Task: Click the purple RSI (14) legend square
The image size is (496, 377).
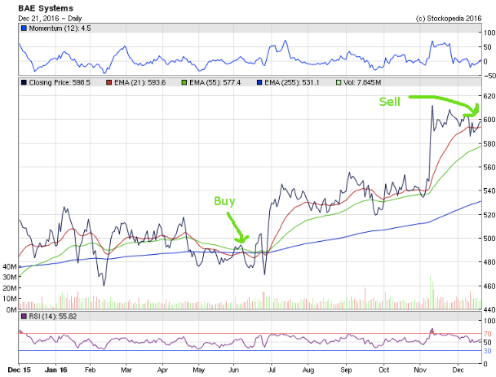Action: 24,317
